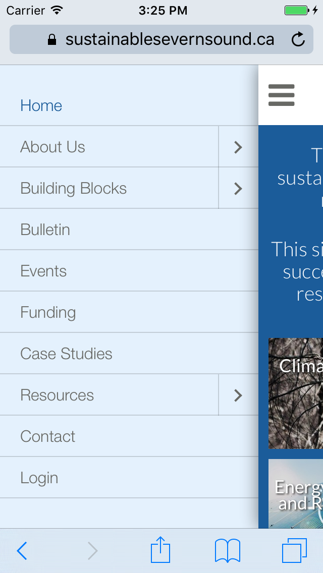Open Safari bookmarks

click(x=227, y=550)
